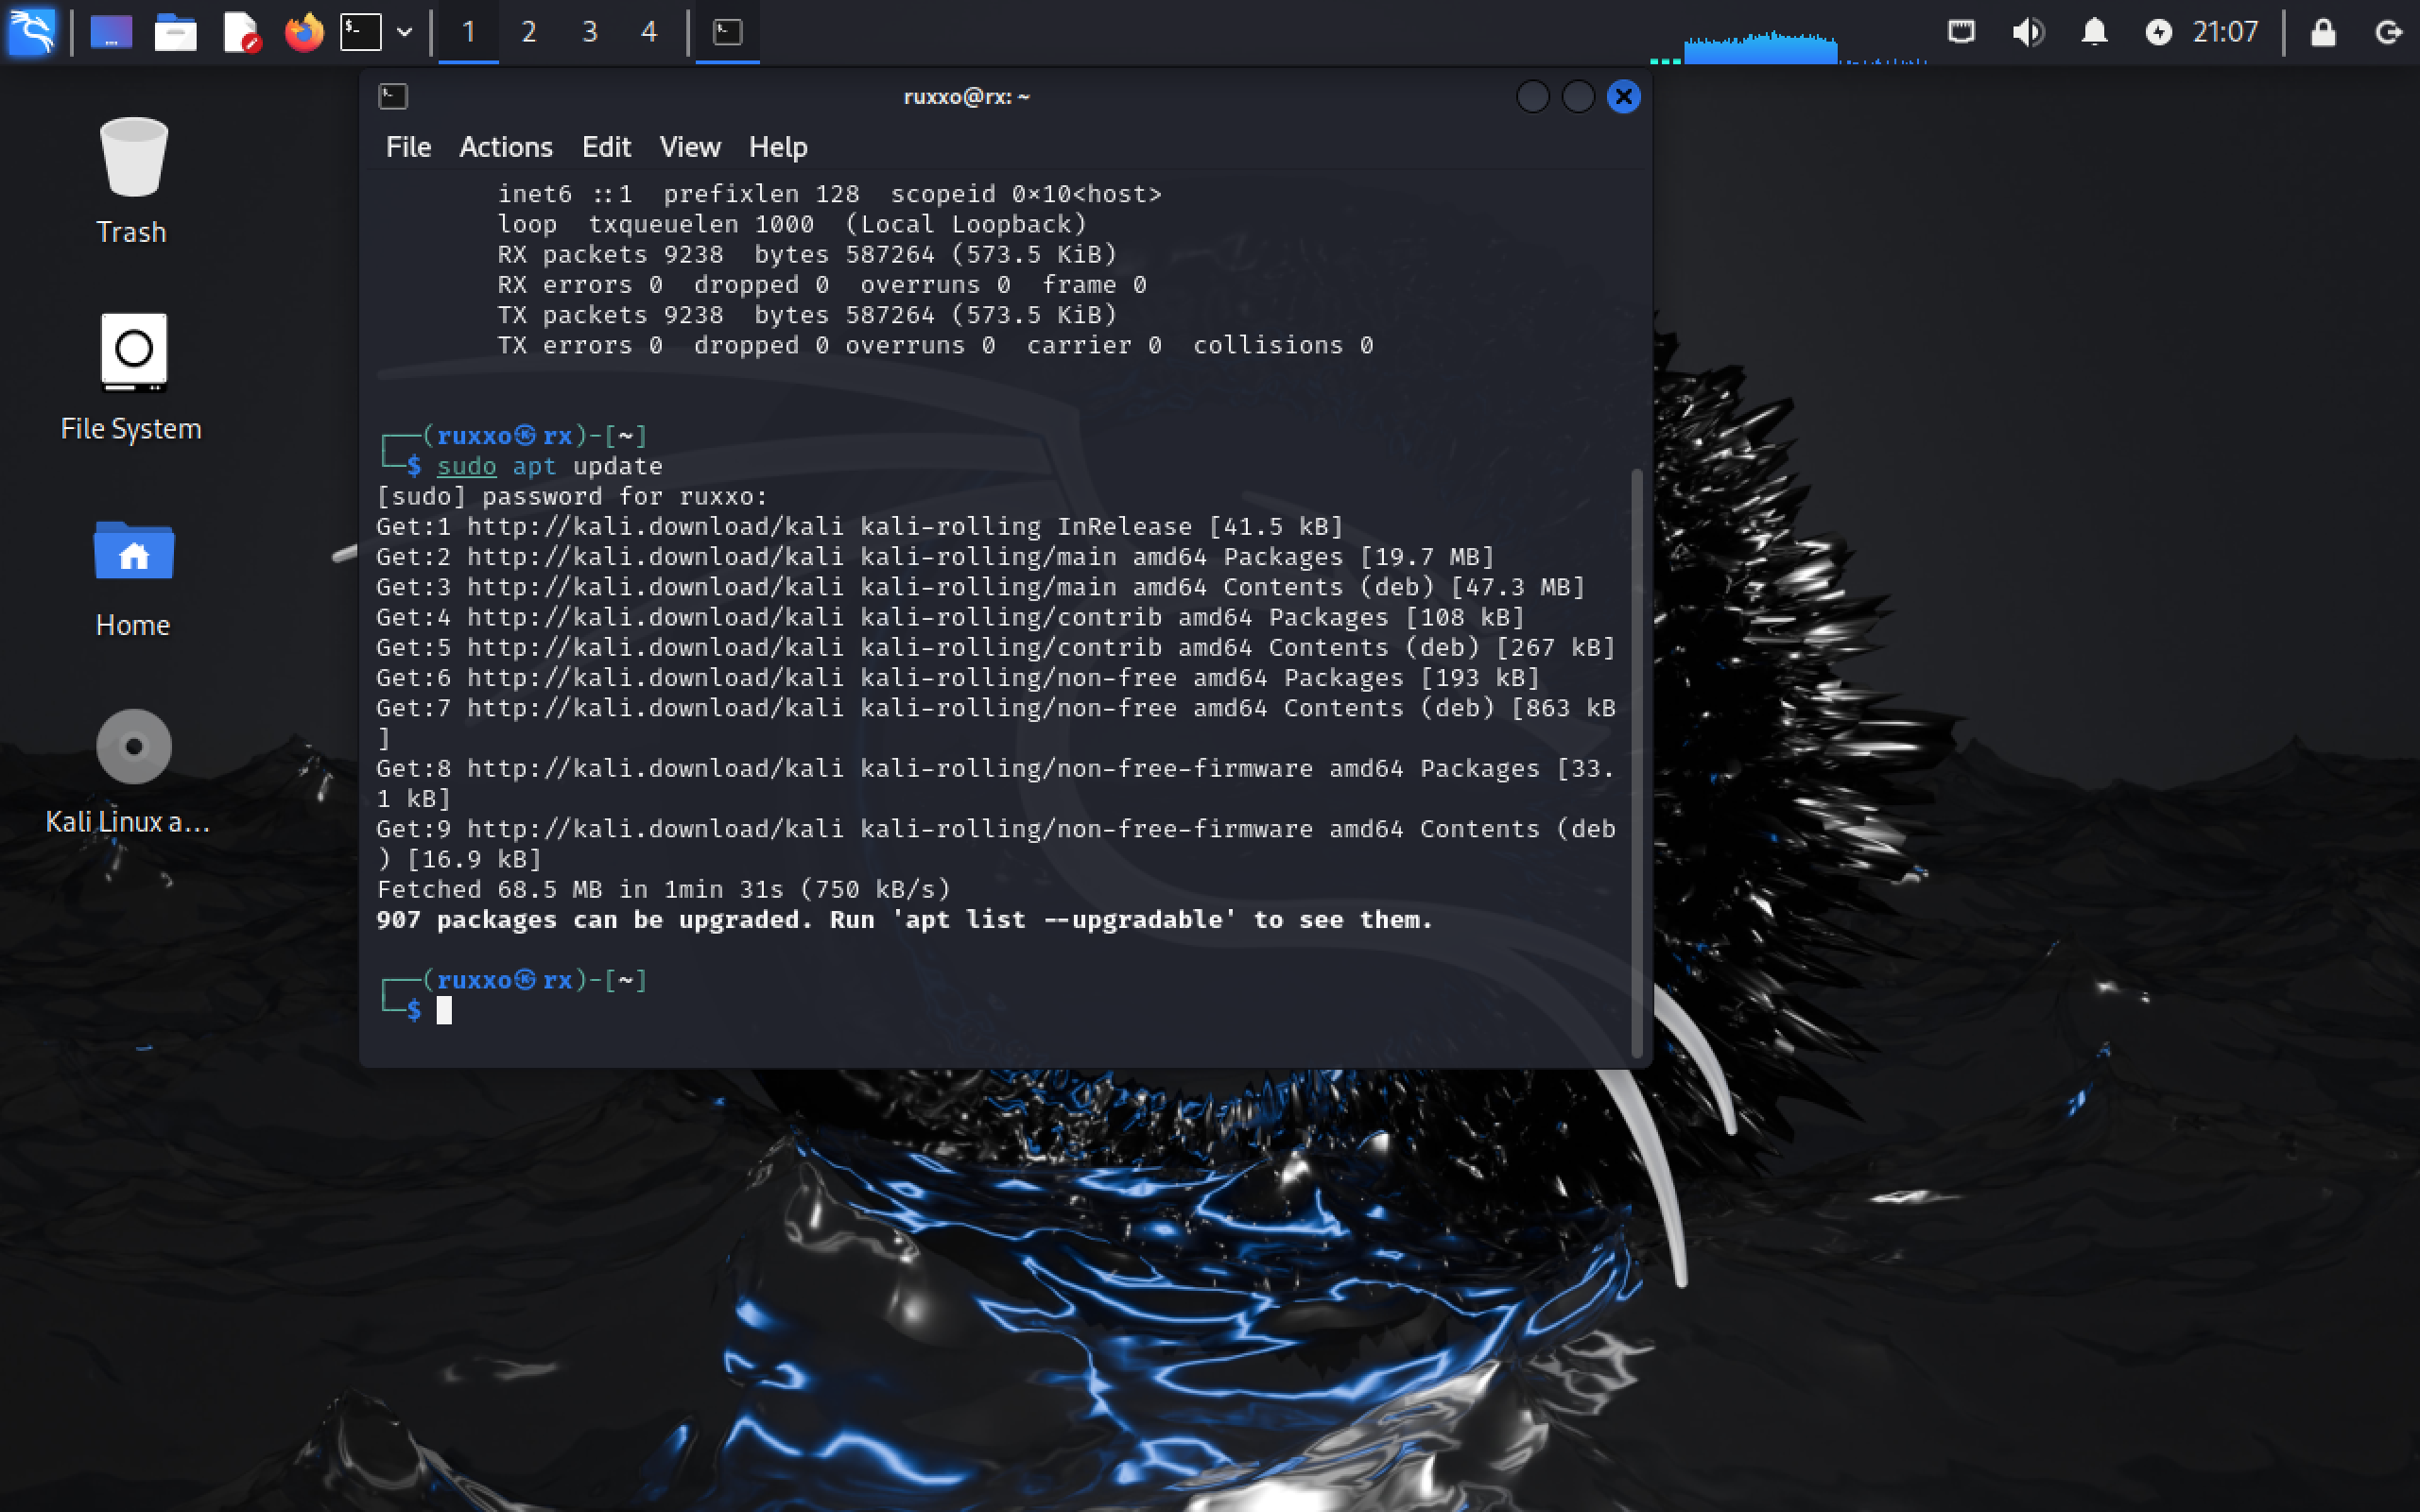Click the terminal application icon in taskbar

[x=361, y=29]
